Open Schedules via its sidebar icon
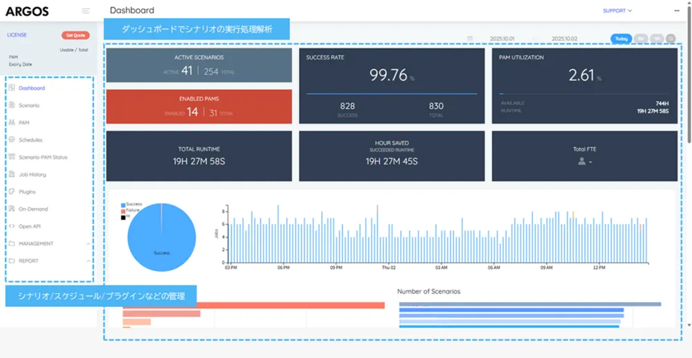Screen dimensions: 692x358 pyautogui.click(x=12, y=140)
